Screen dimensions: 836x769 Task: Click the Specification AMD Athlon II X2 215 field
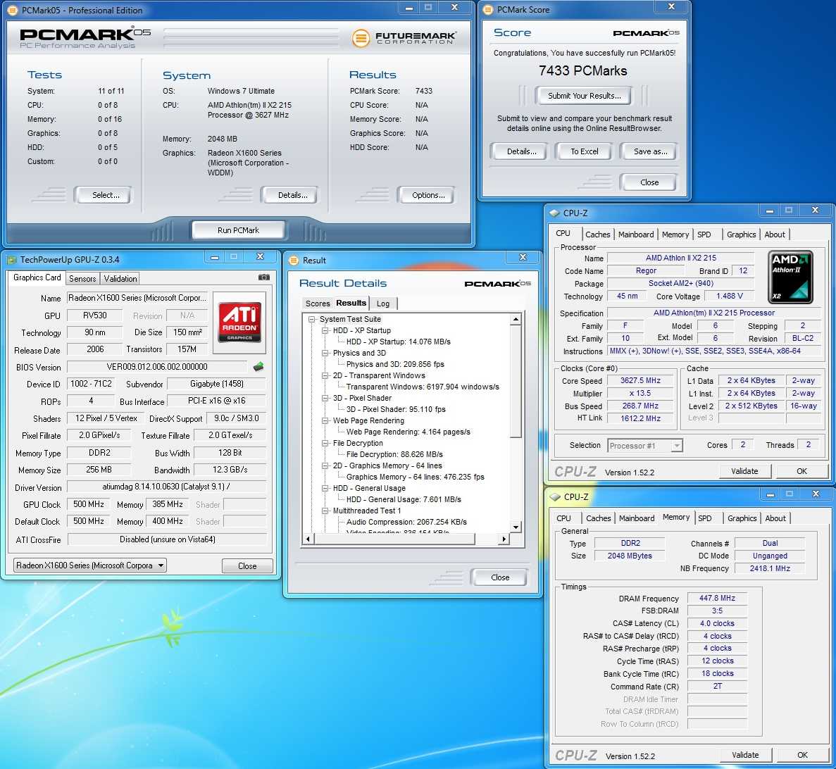pos(714,313)
